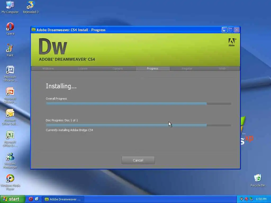This screenshot has width=271, height=203.
Task: Open the Windows Start menu
Action: click(x=13, y=199)
